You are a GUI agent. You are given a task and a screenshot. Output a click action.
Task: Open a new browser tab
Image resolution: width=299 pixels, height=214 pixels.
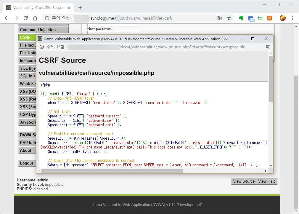[x=80, y=8]
